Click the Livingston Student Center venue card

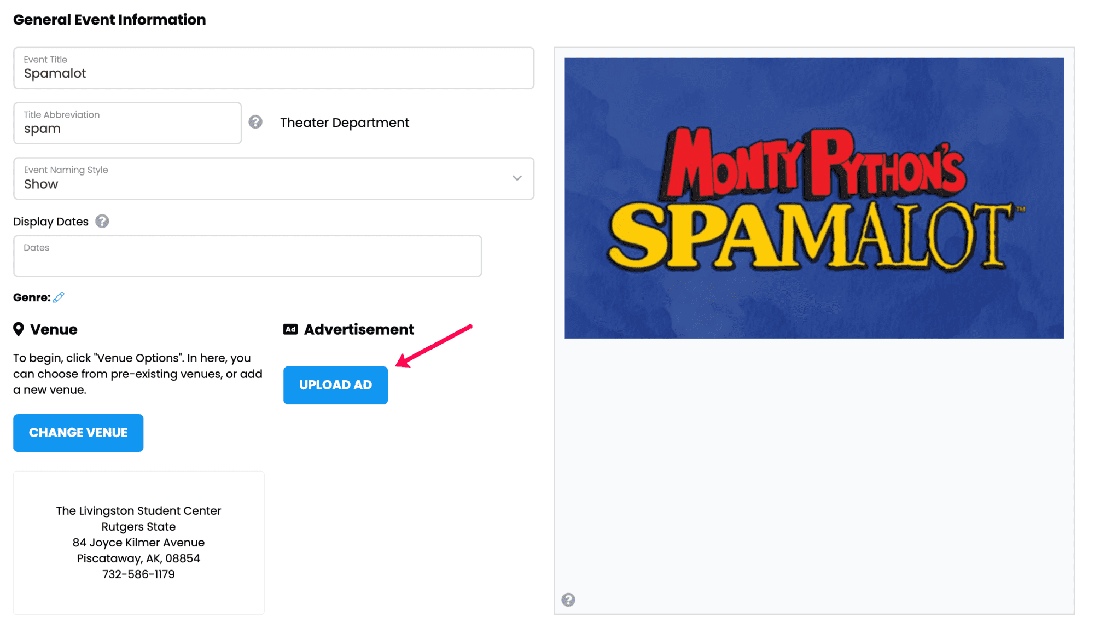point(139,543)
